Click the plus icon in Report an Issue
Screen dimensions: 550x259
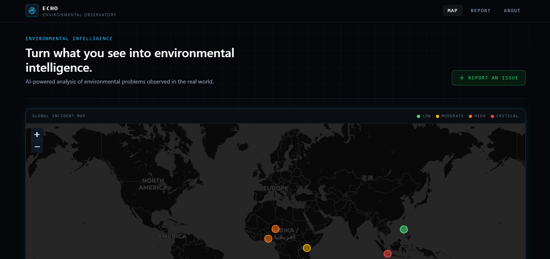tap(462, 78)
